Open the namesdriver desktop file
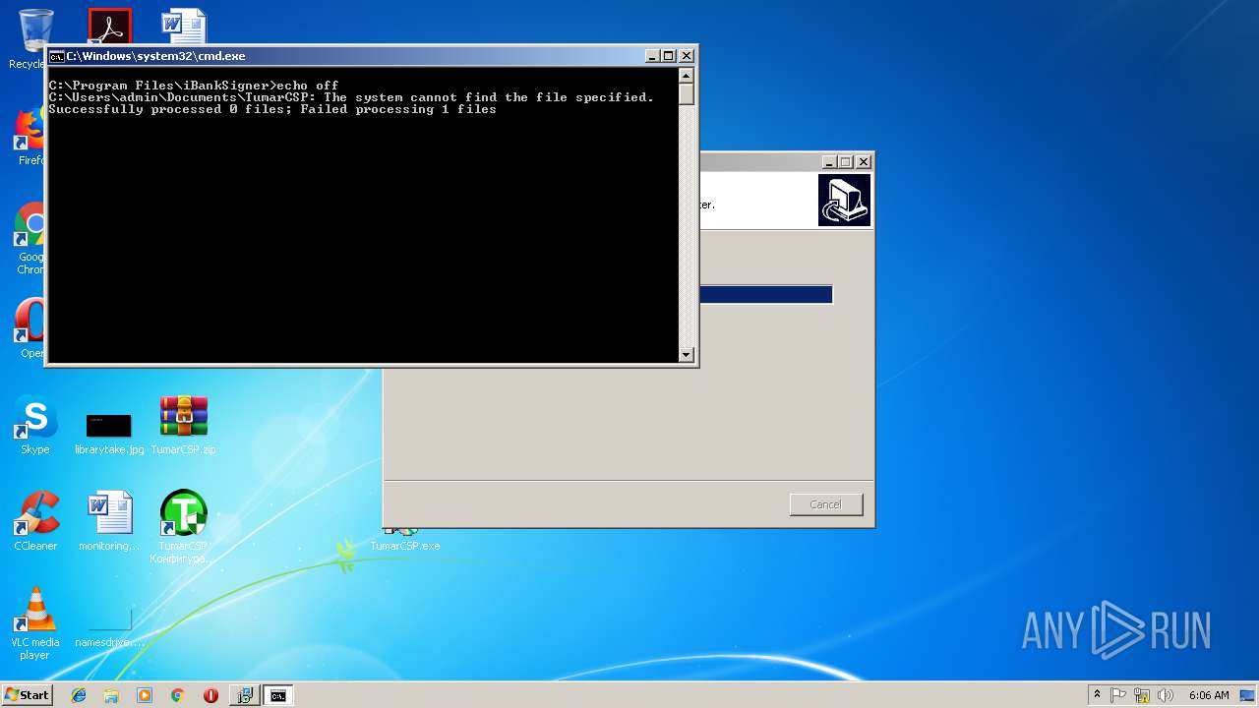Image resolution: width=1259 pixels, height=708 pixels. pyautogui.click(x=109, y=629)
